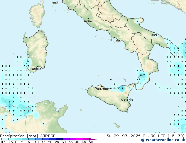Viewport: 186px width, 143px height.
Task: Select the 10–15 mm legend color swatch
Action: tap(39, 139)
